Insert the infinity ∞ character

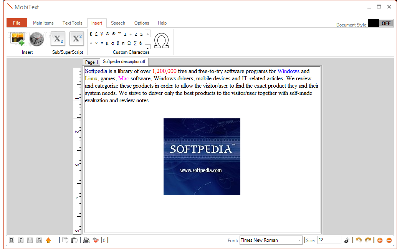pyautogui.click(x=102, y=43)
